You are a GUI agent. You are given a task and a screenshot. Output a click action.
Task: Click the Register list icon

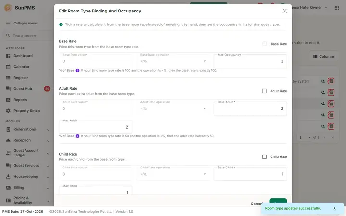tap(8, 78)
